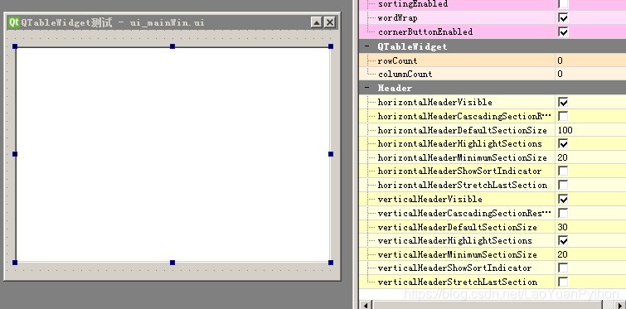This screenshot has width=626, height=309.
Task: Click the Qt logo icon in the form title bar
Action: click(x=14, y=22)
